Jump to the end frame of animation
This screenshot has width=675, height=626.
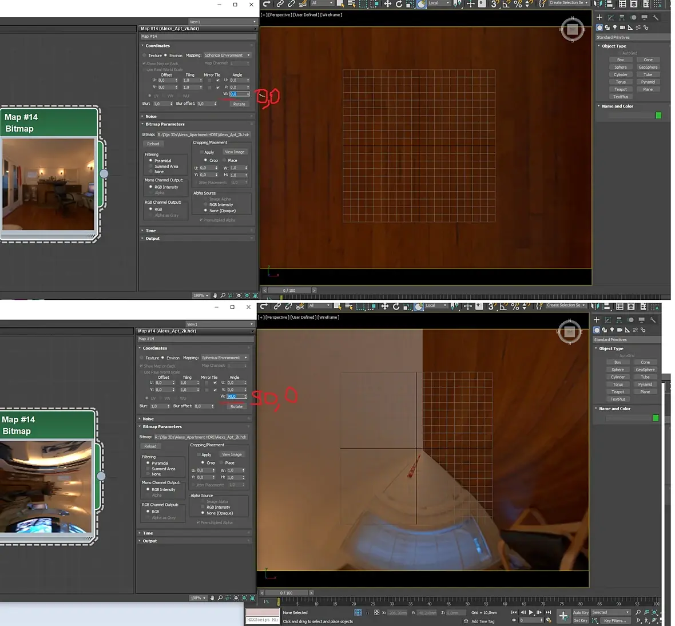coord(549,612)
